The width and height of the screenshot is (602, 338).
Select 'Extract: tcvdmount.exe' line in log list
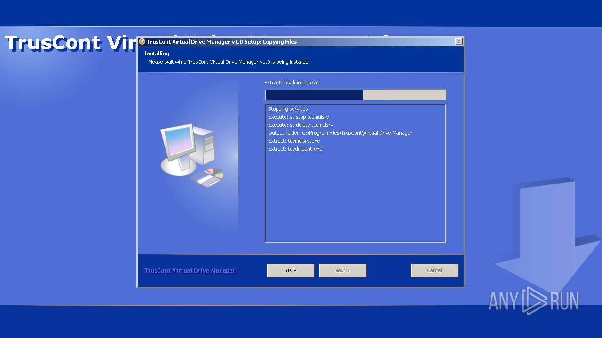(295, 149)
